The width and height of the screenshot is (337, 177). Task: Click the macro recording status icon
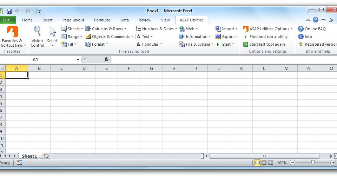pyautogui.click(x=20, y=163)
